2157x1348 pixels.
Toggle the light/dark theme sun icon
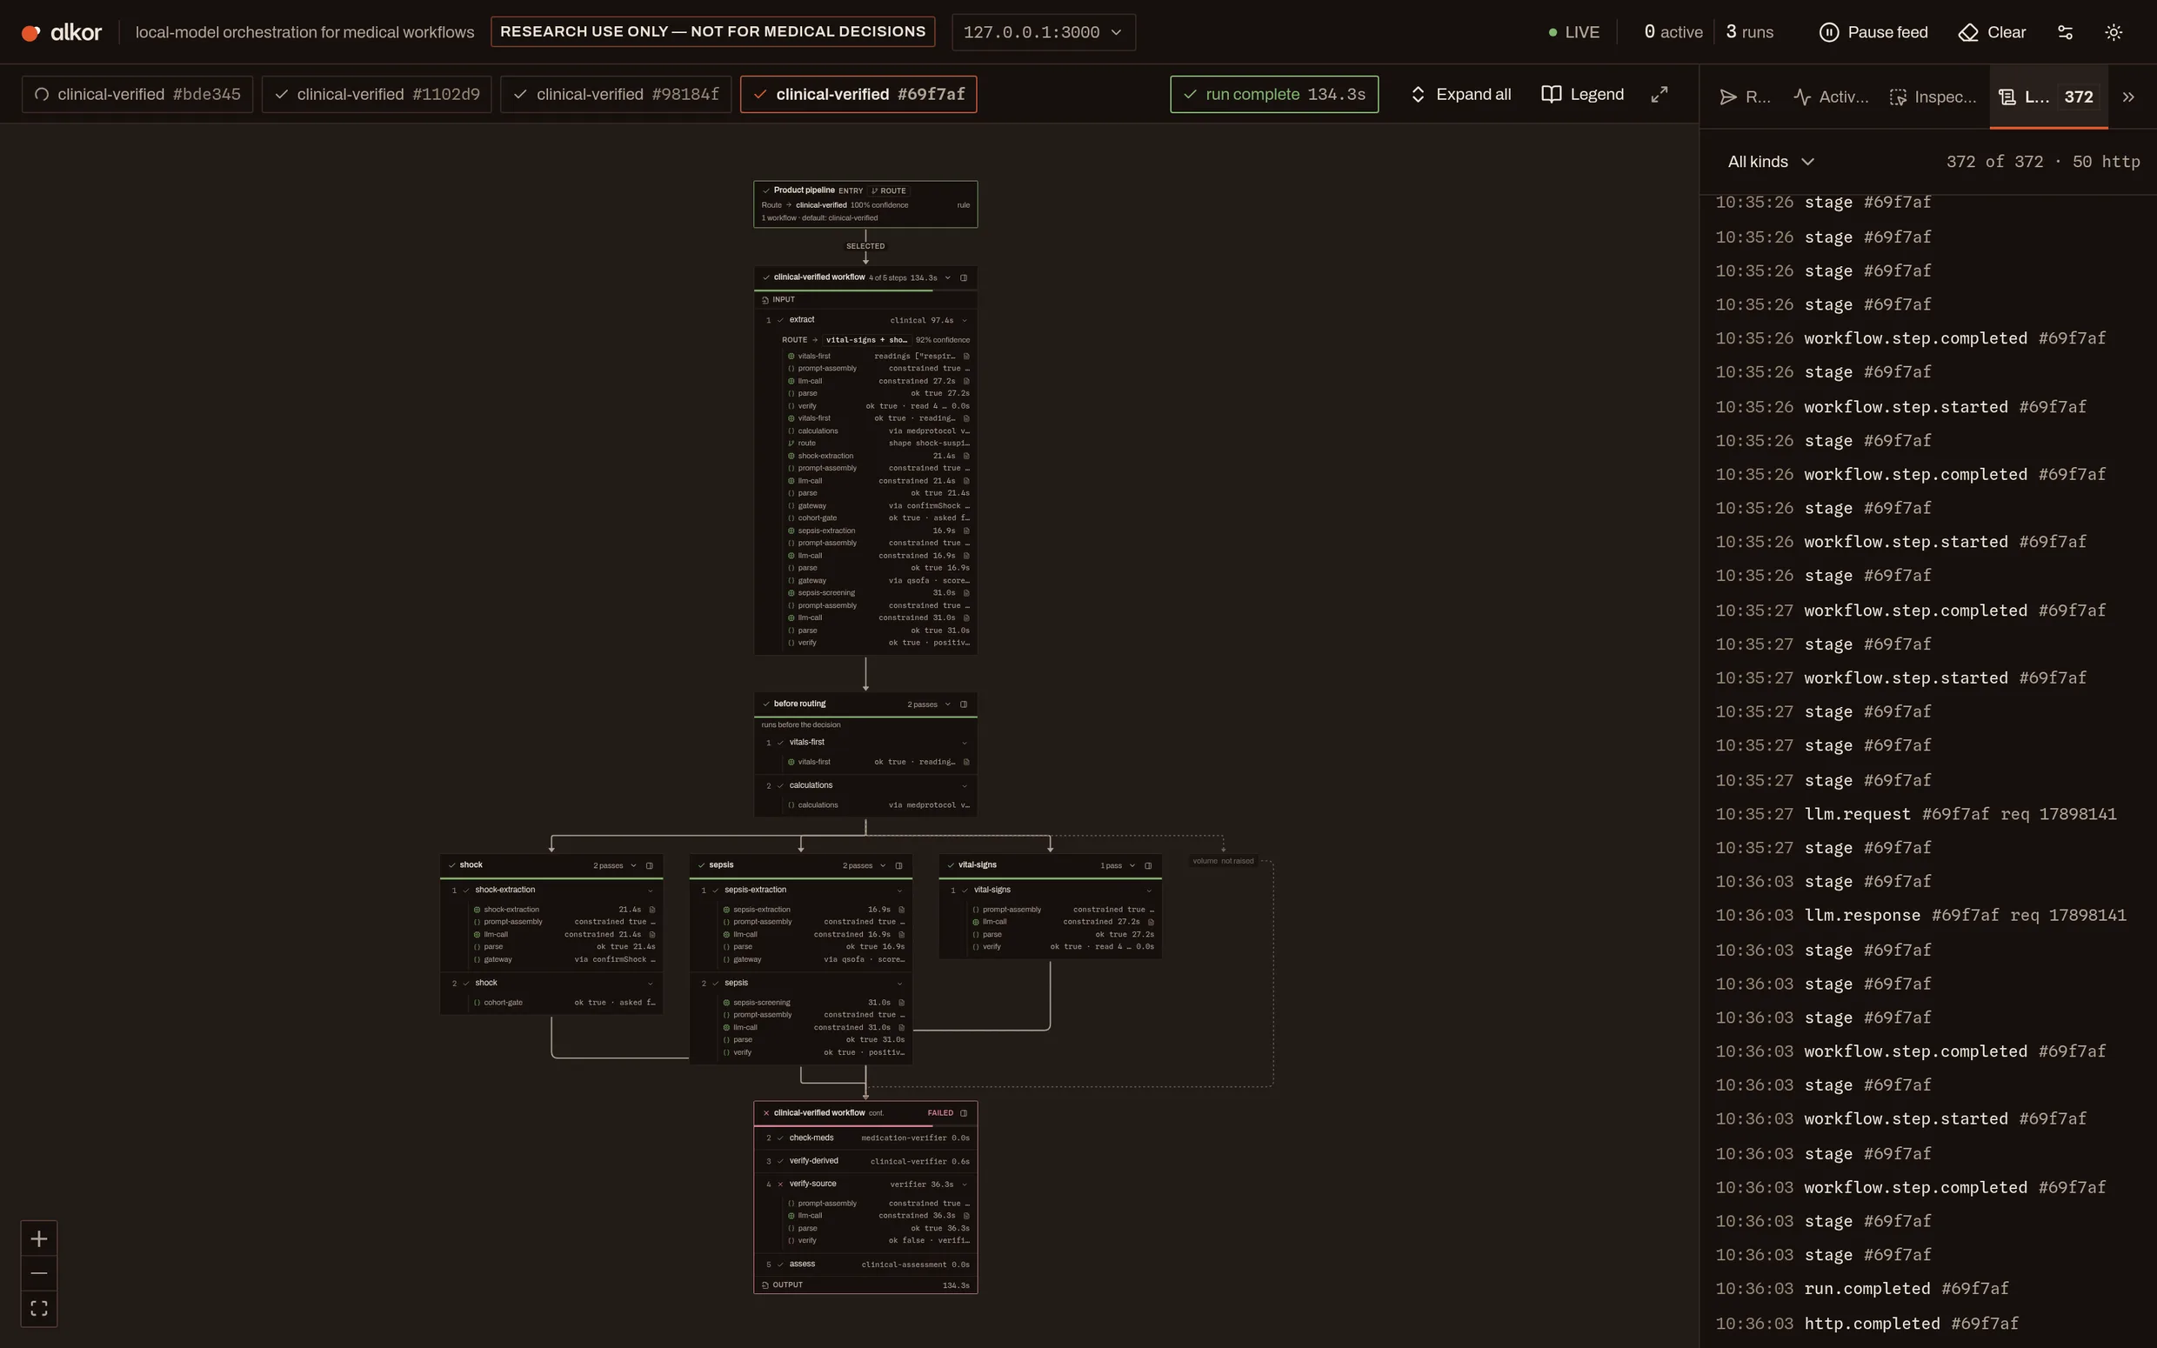click(2114, 32)
